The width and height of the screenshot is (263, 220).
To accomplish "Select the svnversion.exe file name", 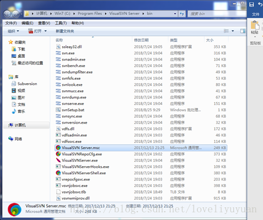I will (x=74, y=123).
